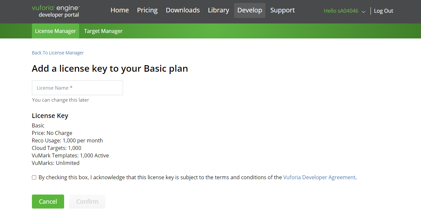
Task: Click the 'You can change this later' hint
Action: coord(61,100)
